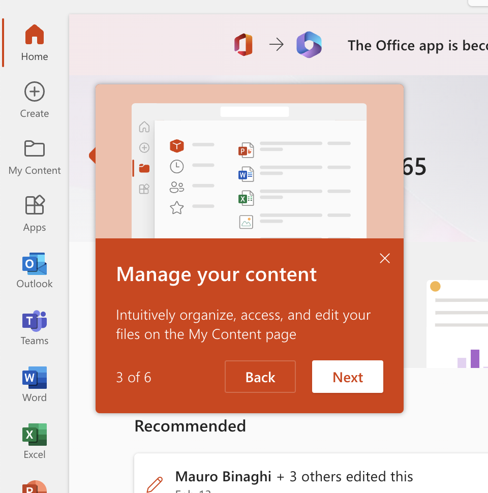Click the Recommended section heading

pyautogui.click(x=190, y=426)
